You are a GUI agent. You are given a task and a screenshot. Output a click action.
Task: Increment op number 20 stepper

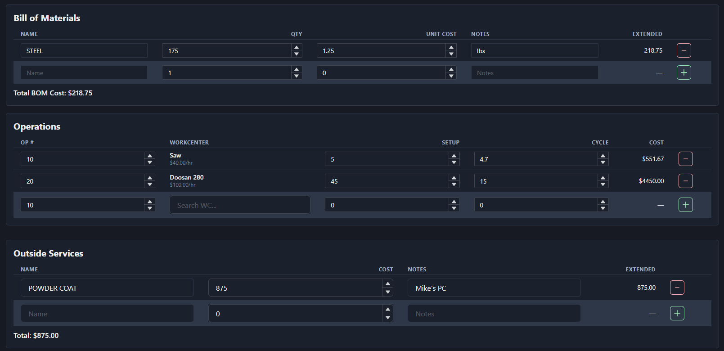point(150,178)
